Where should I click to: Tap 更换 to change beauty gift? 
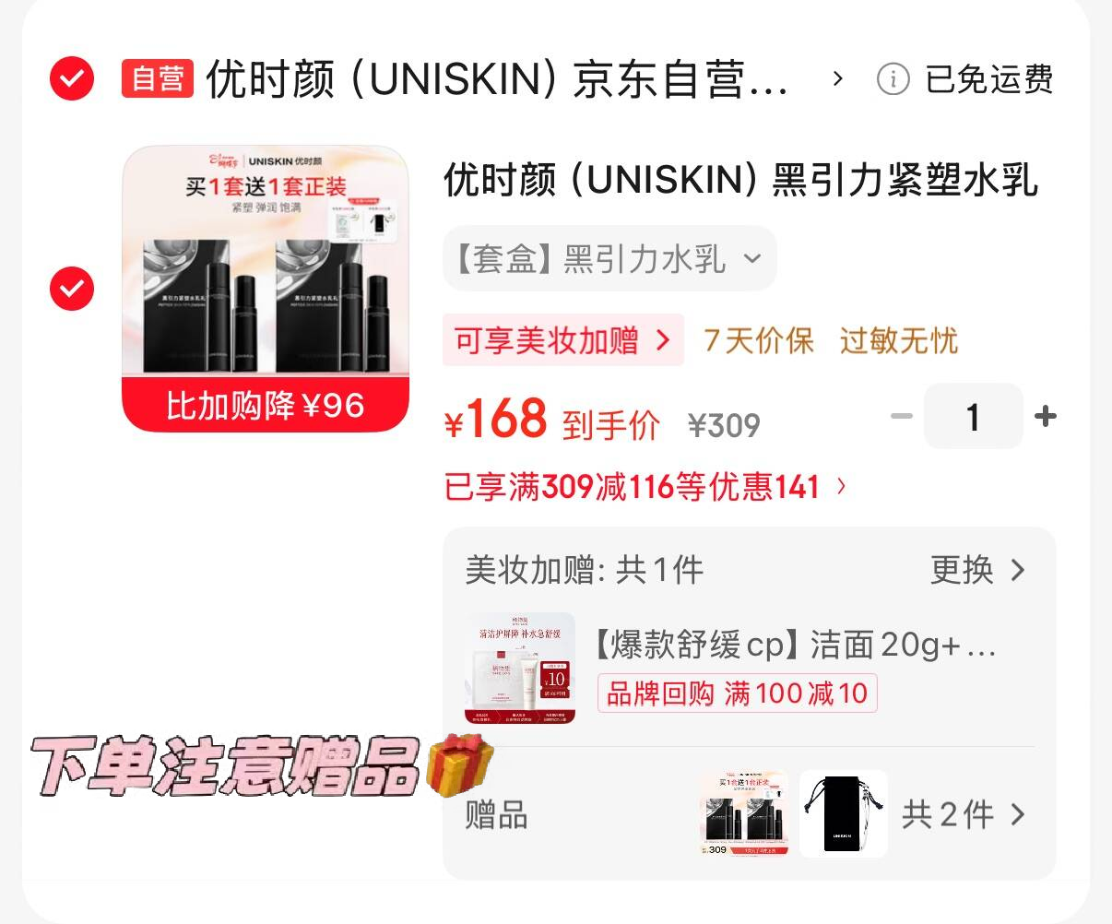point(977,570)
